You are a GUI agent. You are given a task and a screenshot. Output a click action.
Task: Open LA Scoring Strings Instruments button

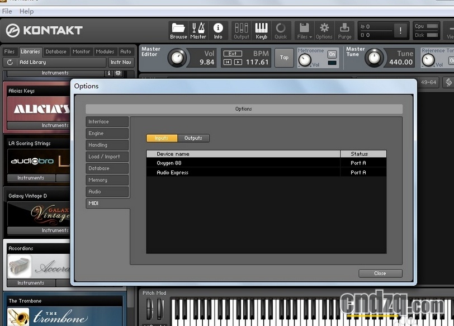click(31, 178)
